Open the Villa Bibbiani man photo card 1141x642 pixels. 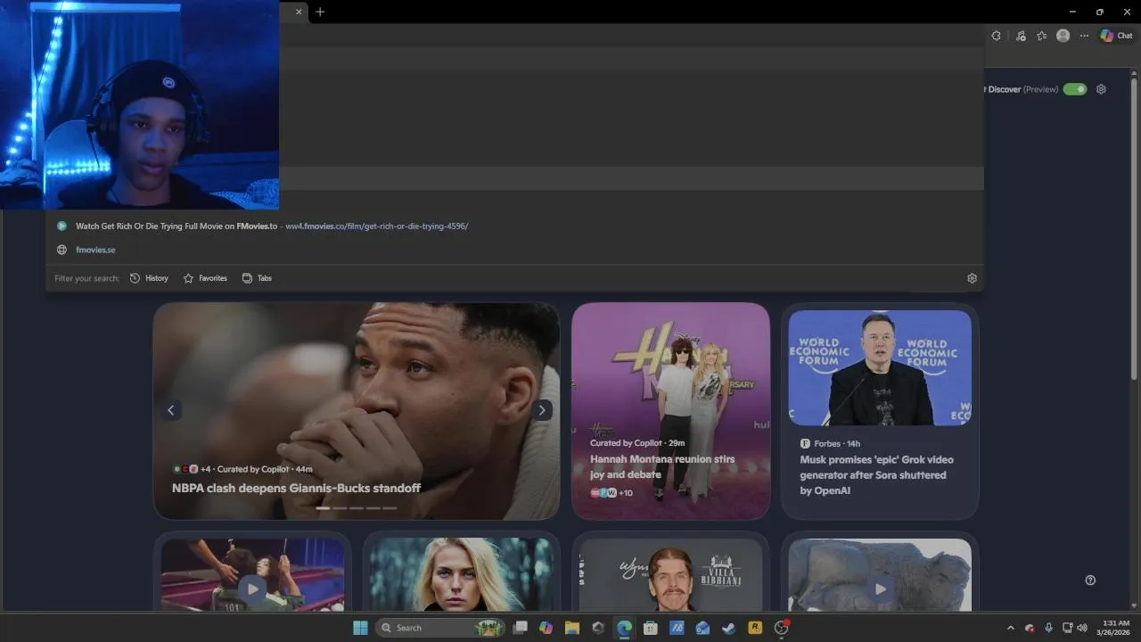click(670, 574)
